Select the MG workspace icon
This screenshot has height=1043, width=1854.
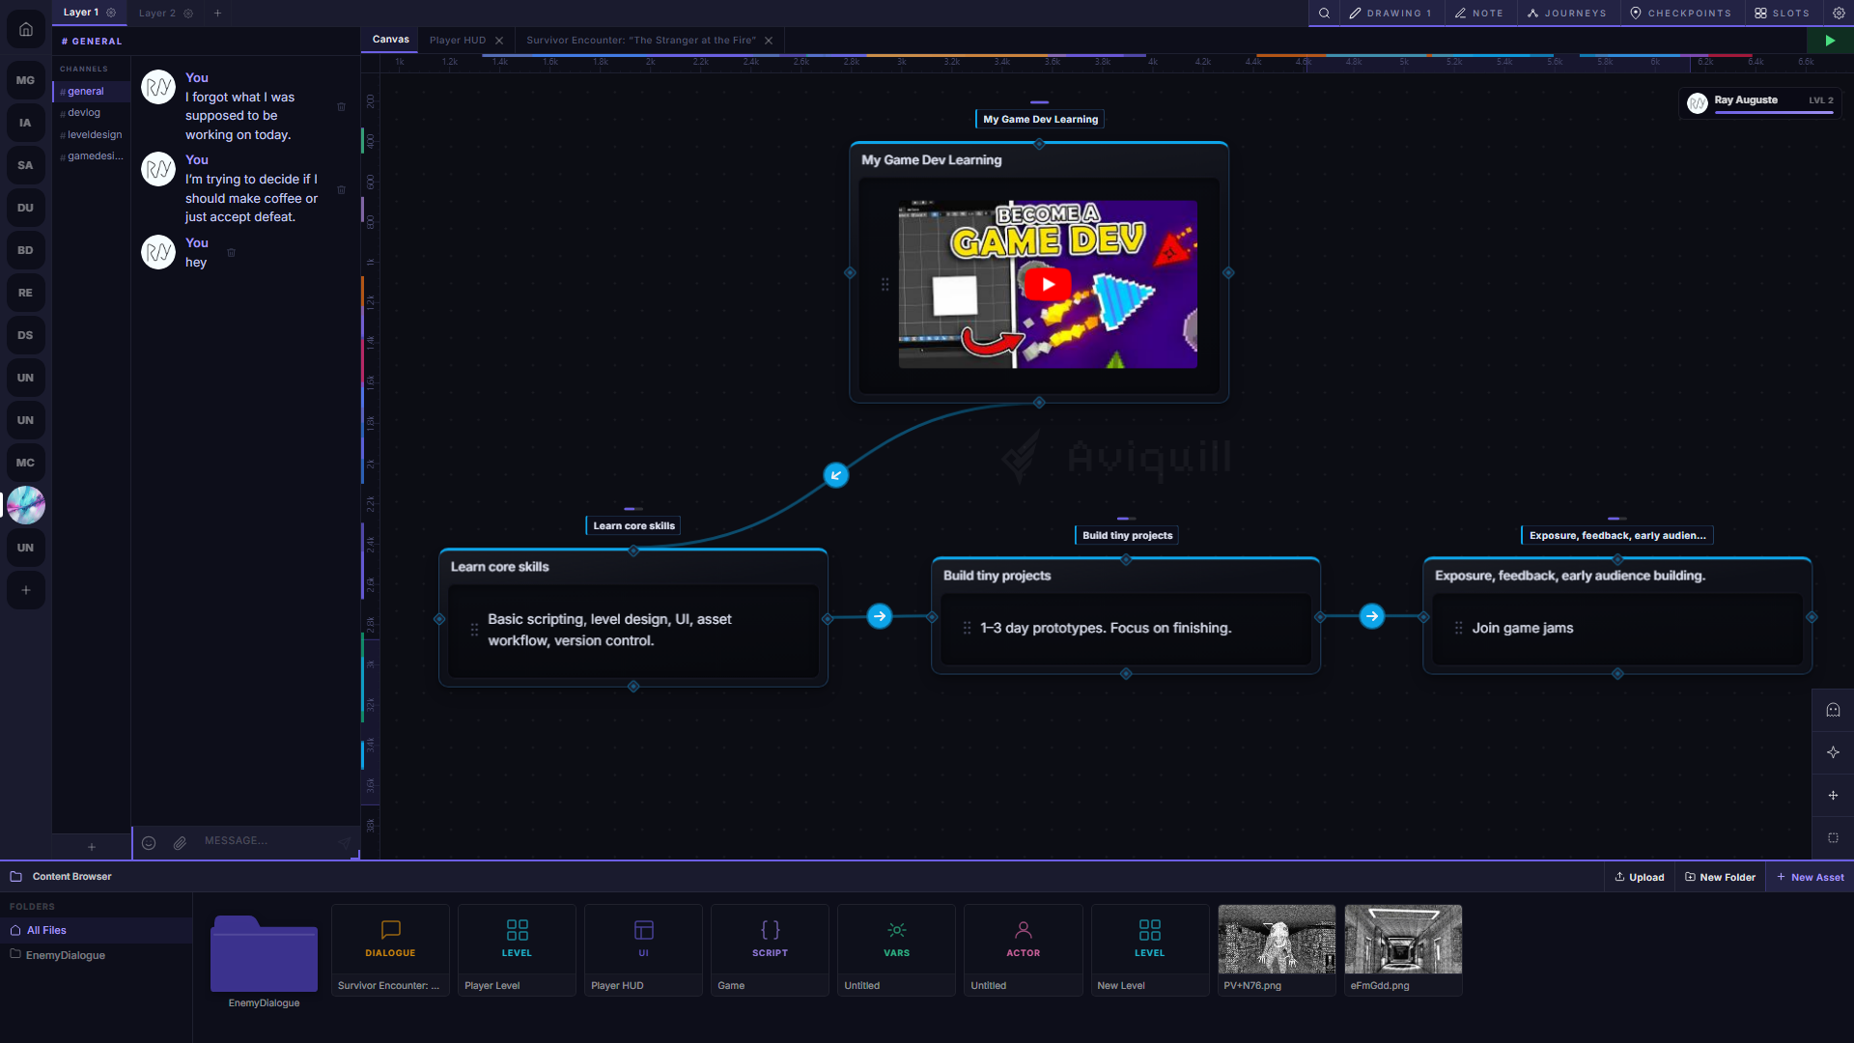pyautogui.click(x=26, y=80)
